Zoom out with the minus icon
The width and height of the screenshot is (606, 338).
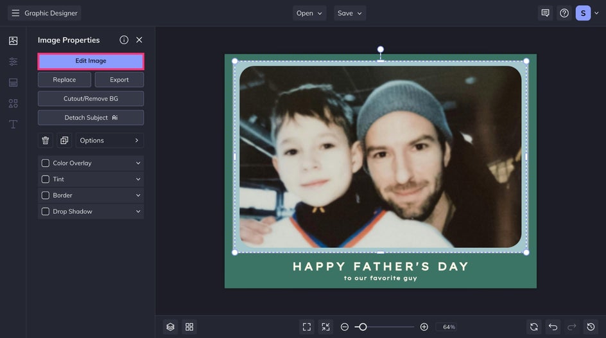pos(344,327)
